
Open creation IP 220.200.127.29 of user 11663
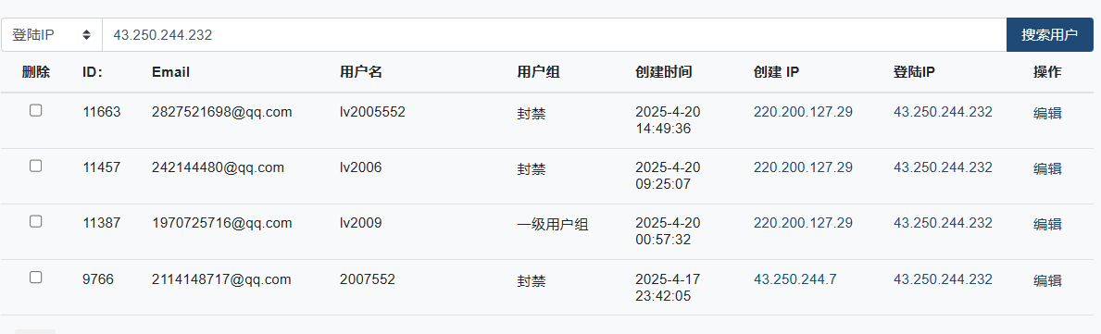pos(803,112)
